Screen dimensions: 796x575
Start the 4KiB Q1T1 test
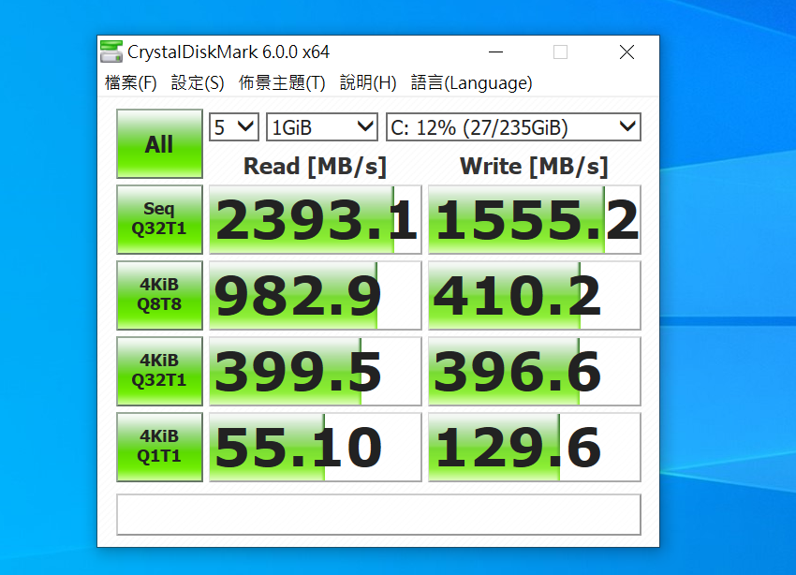[159, 447]
